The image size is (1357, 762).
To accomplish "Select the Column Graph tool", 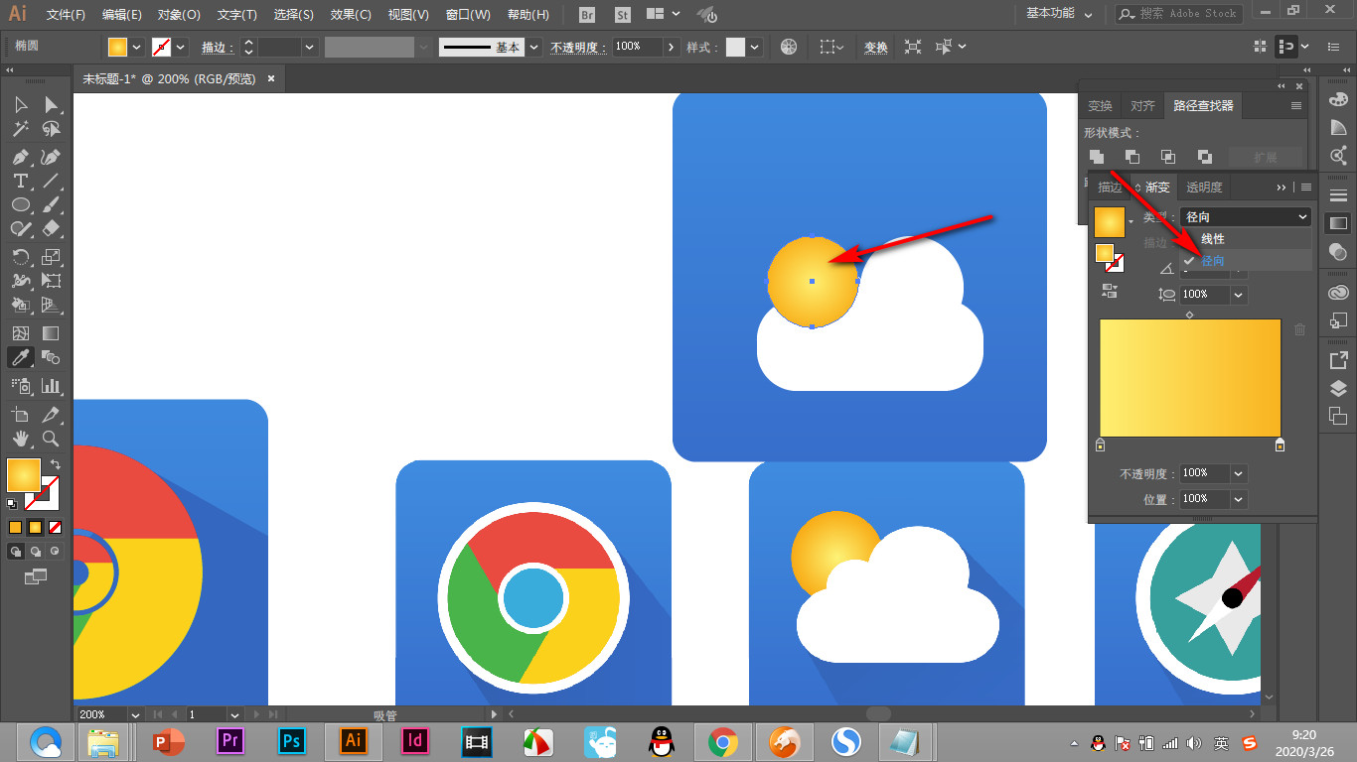I will click(x=51, y=385).
